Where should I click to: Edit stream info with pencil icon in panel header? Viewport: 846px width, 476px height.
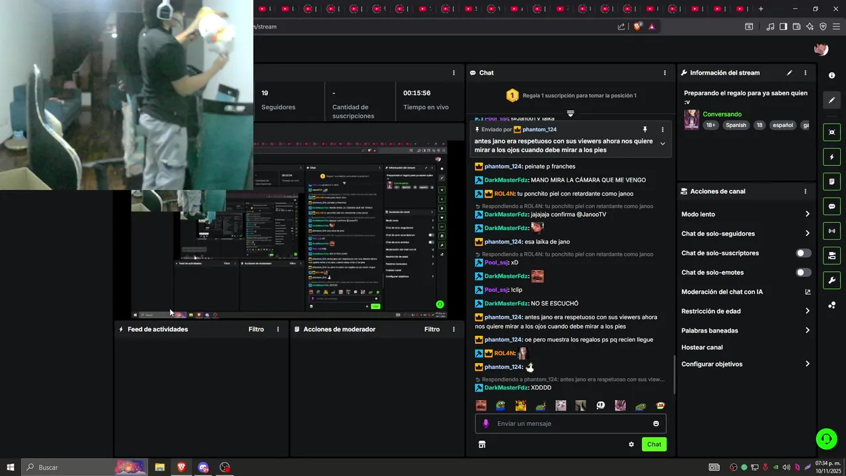pos(789,73)
